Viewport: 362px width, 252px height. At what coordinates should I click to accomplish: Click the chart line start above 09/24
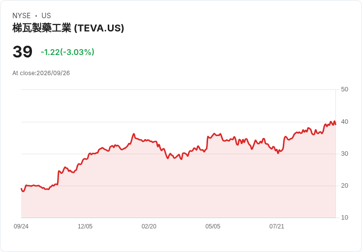21,189
